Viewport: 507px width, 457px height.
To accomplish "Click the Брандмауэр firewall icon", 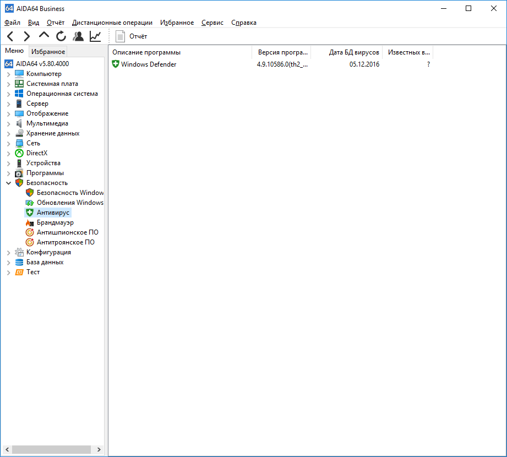I will 30,222.
